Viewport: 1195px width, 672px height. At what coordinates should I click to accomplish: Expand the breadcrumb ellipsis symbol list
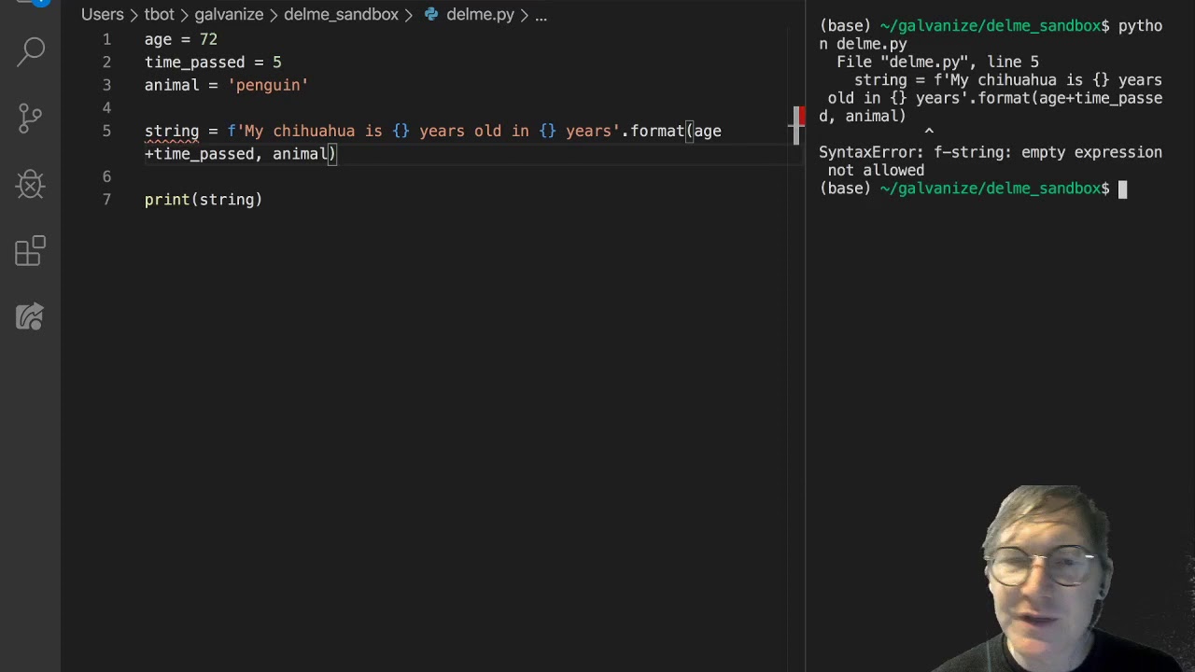[x=541, y=15]
